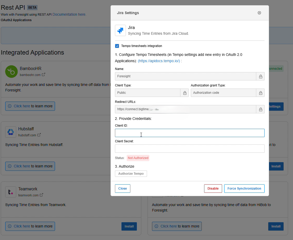Click the Install button on the Teamwork card

click(x=129, y=226)
